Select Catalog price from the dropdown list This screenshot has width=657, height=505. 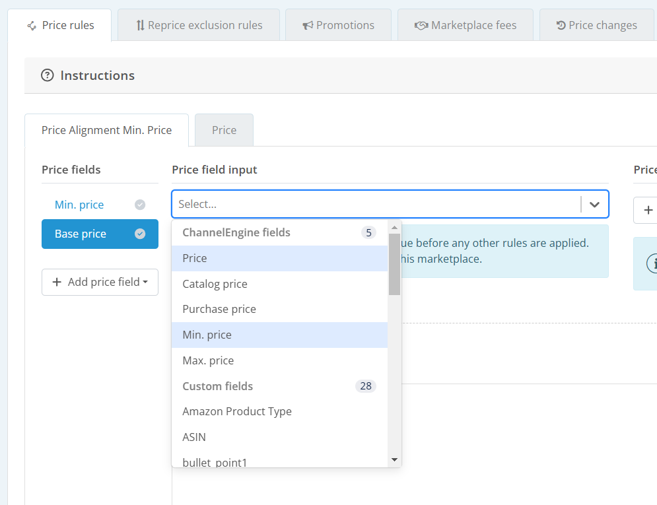click(x=215, y=284)
